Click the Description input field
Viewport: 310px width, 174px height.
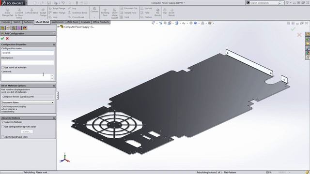click(x=28, y=62)
